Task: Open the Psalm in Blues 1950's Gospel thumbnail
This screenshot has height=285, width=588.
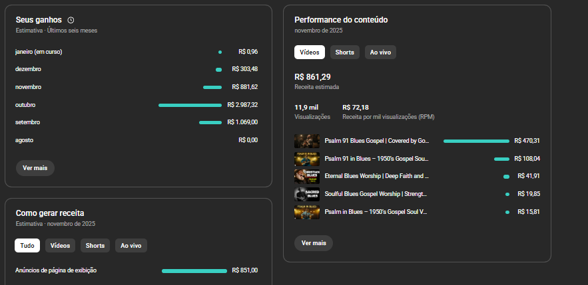Action: [x=307, y=212]
